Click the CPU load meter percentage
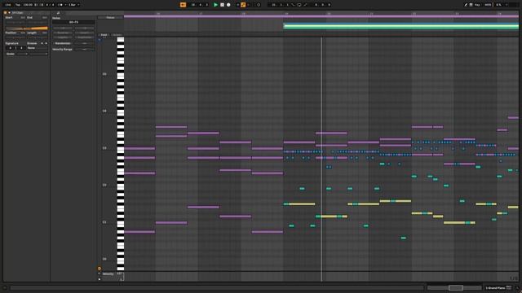The height and width of the screenshot is (293, 522). tap(498, 5)
